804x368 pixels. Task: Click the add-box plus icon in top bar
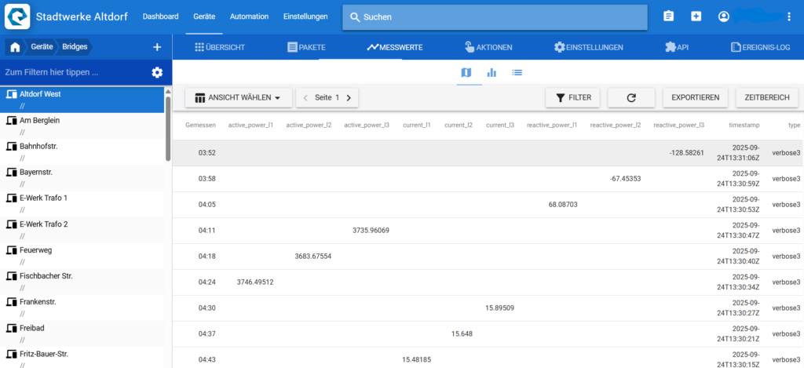point(696,16)
